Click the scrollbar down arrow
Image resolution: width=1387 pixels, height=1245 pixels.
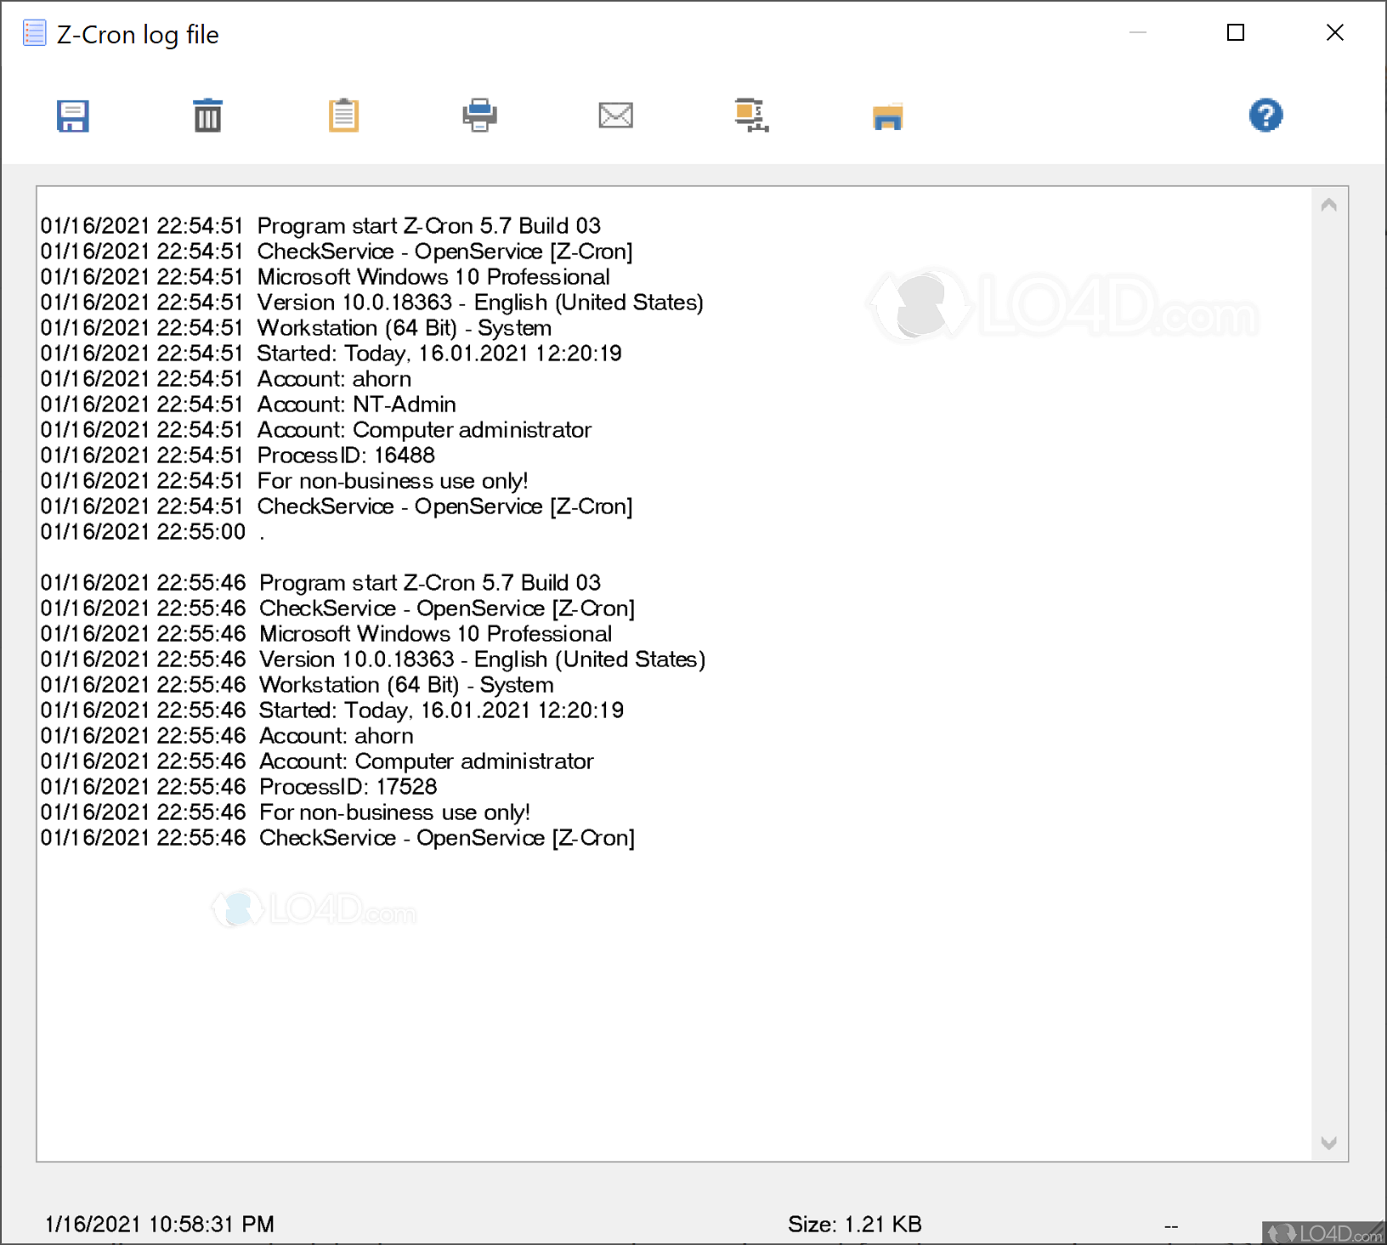click(1329, 1143)
